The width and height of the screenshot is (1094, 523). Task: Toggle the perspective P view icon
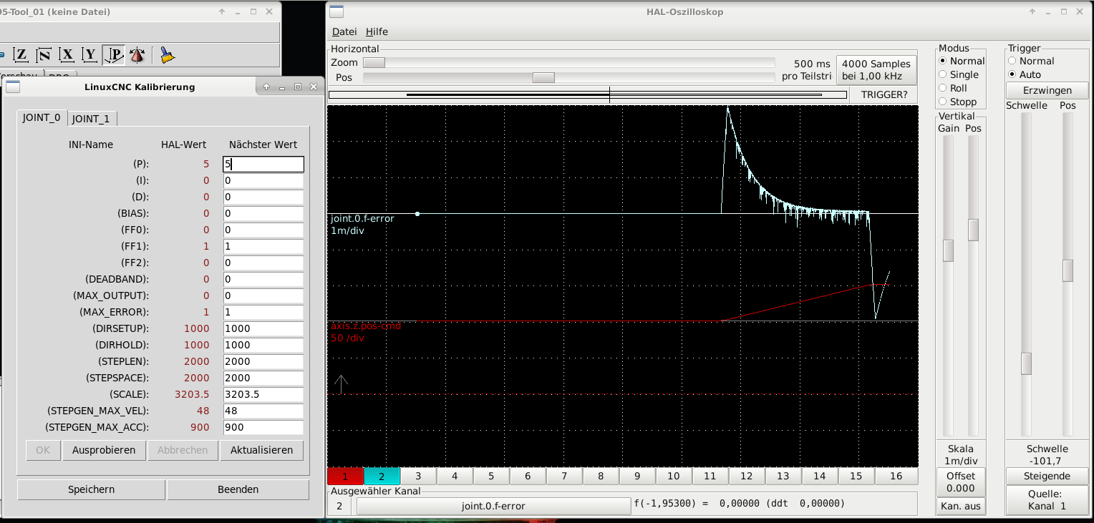113,55
